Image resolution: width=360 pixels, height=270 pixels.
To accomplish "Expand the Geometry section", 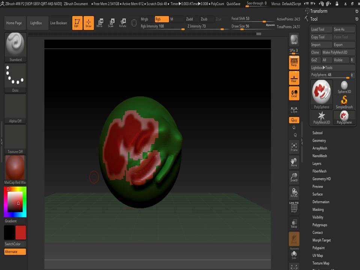I will 319,141.
